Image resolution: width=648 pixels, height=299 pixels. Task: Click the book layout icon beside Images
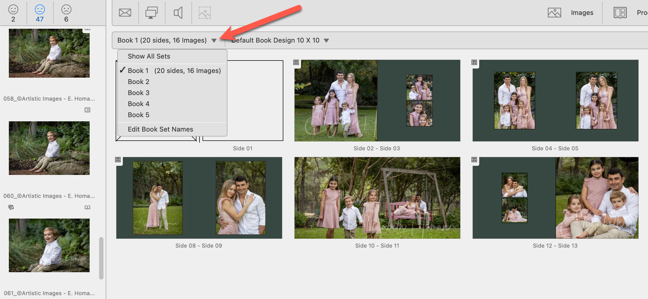click(620, 13)
